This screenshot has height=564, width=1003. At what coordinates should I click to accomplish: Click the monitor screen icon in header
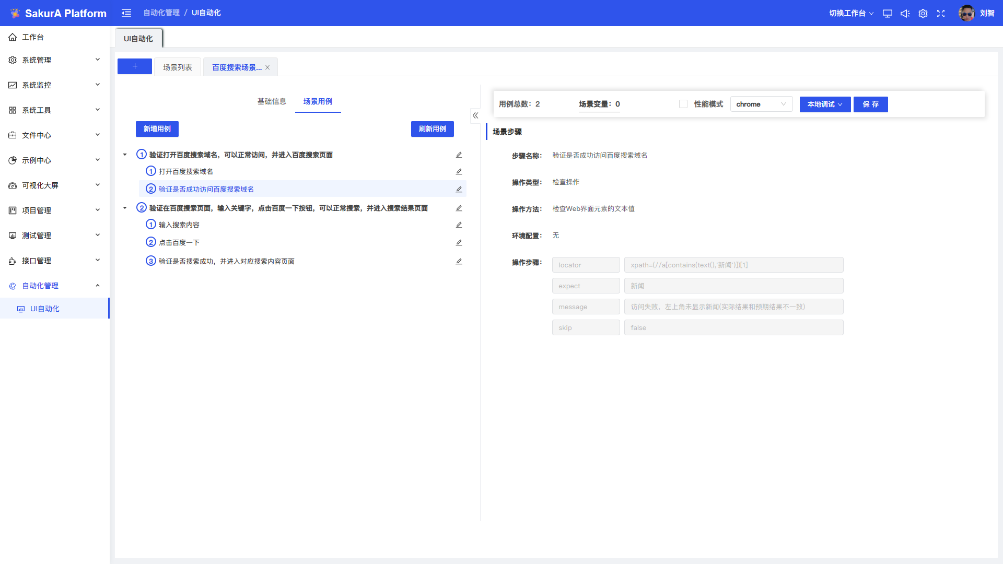pyautogui.click(x=887, y=14)
